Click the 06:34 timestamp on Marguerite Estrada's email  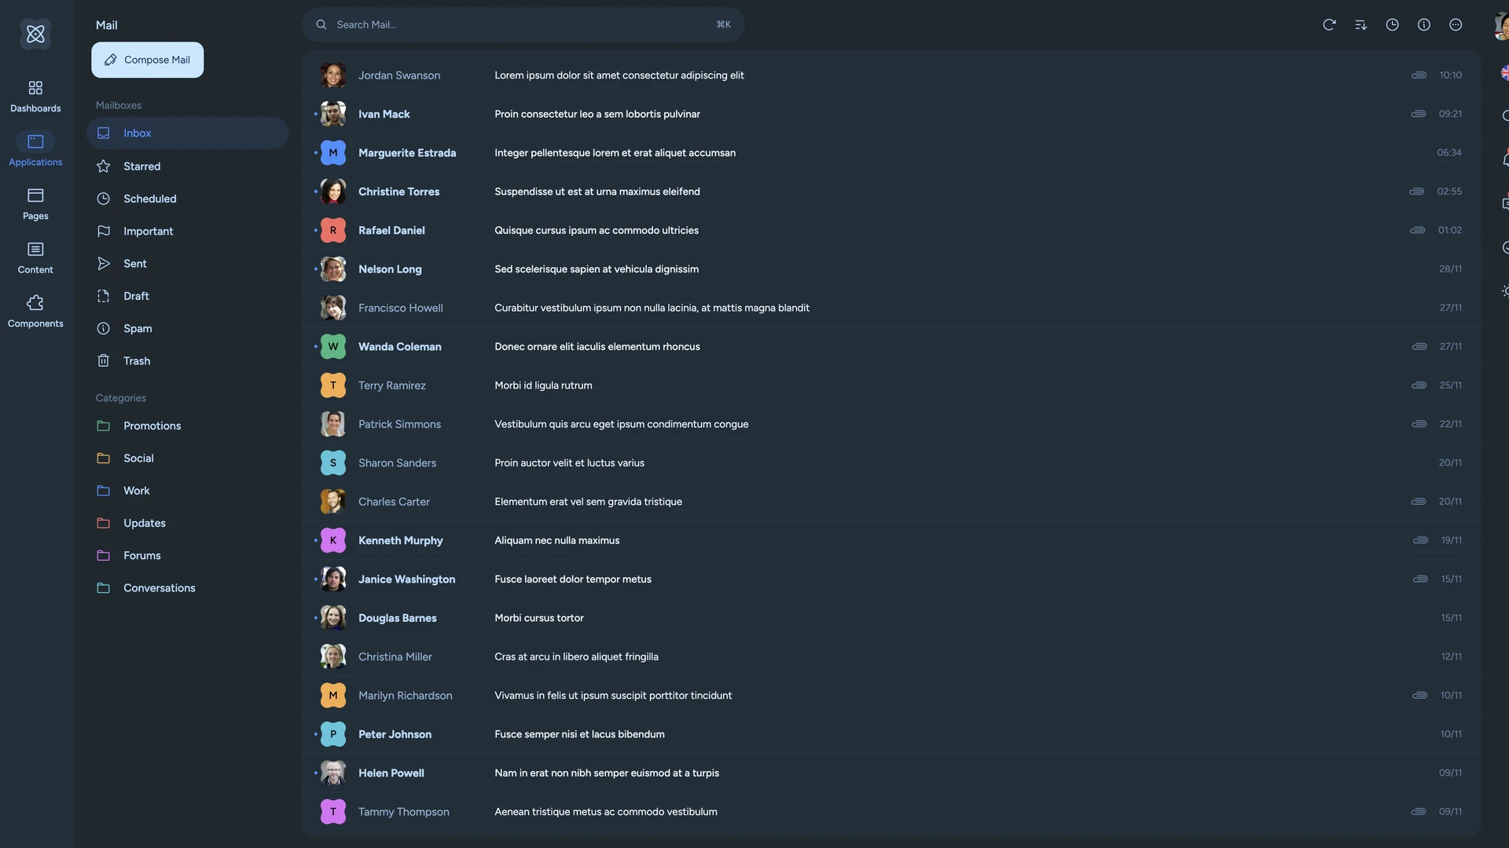pyautogui.click(x=1449, y=153)
